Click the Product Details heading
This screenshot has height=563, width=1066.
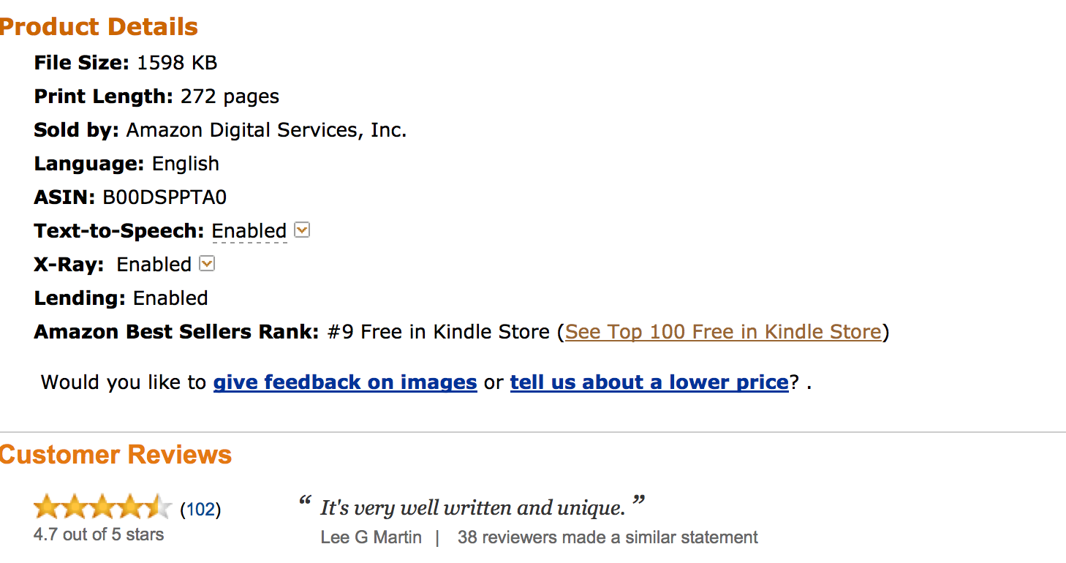[x=99, y=27]
